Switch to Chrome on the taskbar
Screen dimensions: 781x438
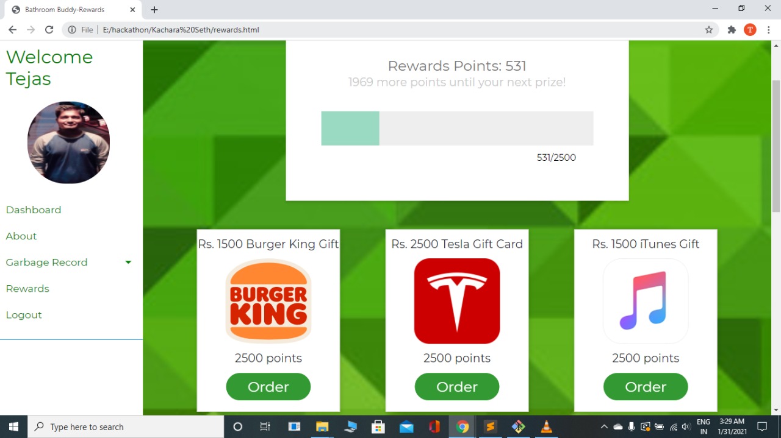point(462,426)
